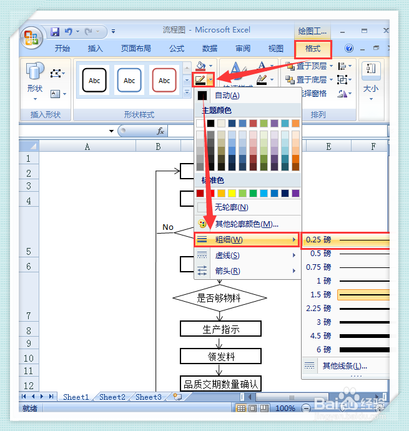Open the Insert (插入) tab
Viewport: 409px width, 431px height.
96,49
